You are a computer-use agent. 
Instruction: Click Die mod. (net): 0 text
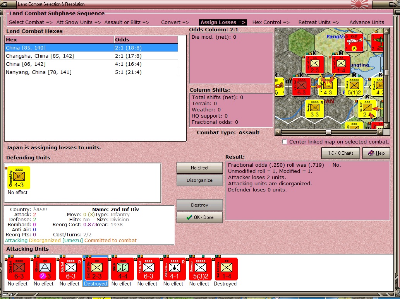tap(214, 37)
